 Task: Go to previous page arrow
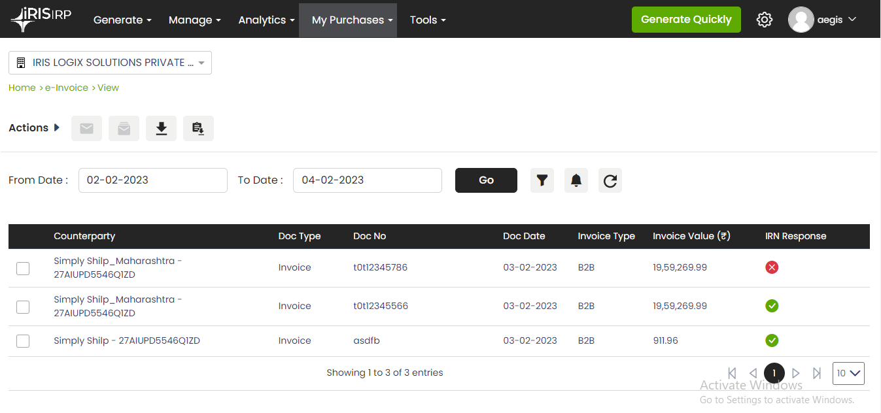(753, 373)
